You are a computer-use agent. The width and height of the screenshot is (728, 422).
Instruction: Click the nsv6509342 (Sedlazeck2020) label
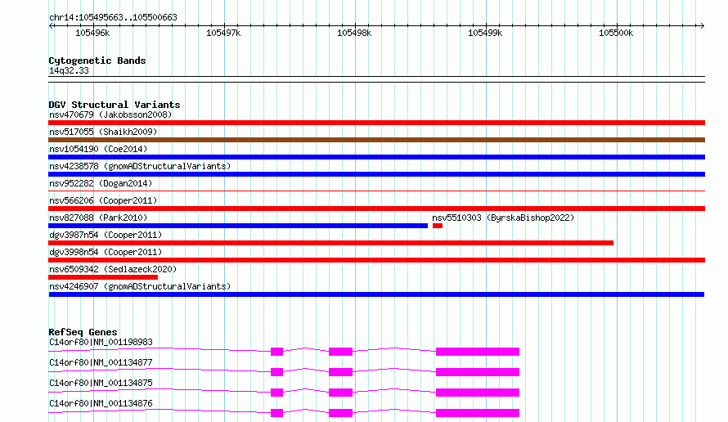[113, 269]
